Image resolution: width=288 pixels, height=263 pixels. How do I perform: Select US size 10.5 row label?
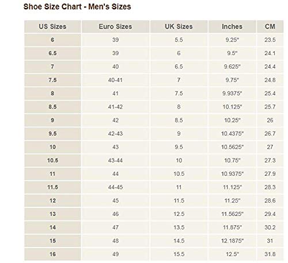click(52, 160)
